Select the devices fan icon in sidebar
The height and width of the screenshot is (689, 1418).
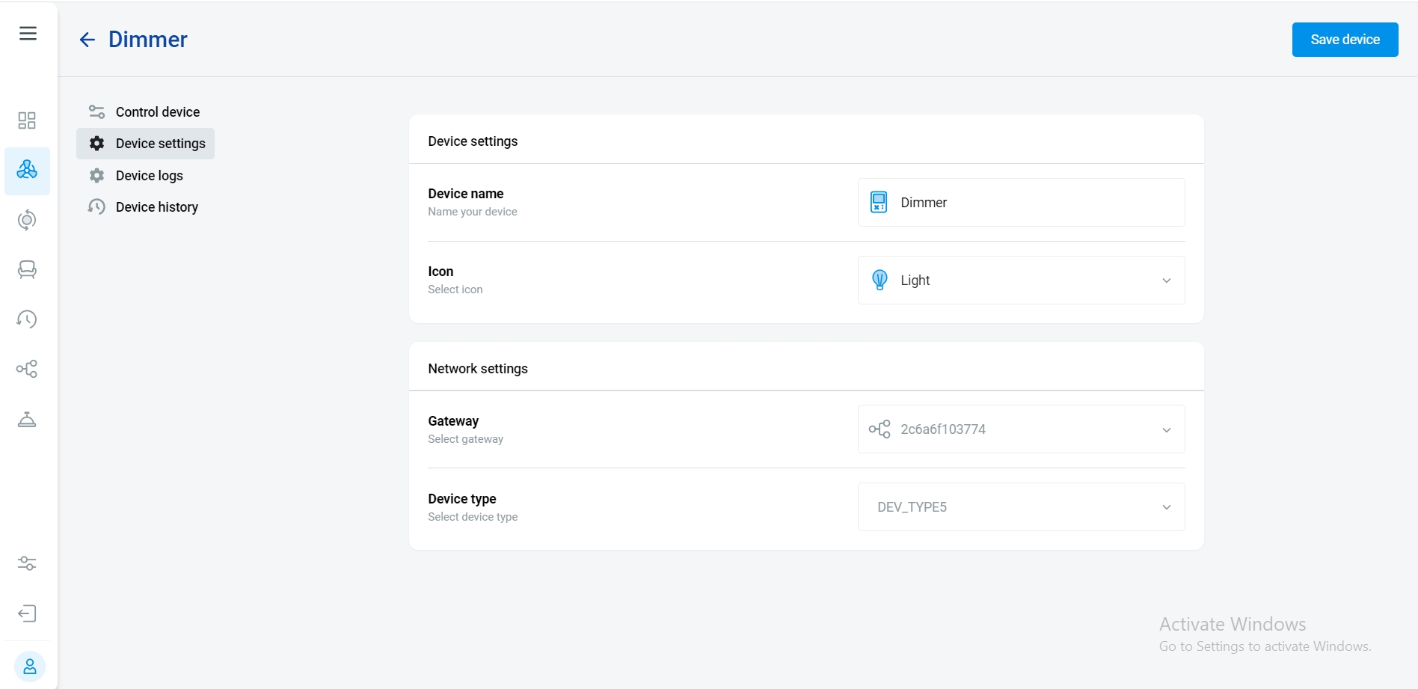pyautogui.click(x=27, y=171)
